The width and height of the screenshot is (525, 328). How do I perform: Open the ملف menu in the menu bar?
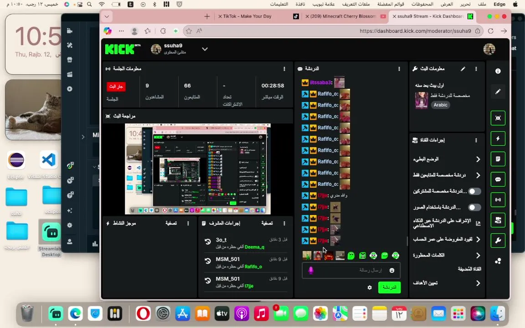coord(482,4)
